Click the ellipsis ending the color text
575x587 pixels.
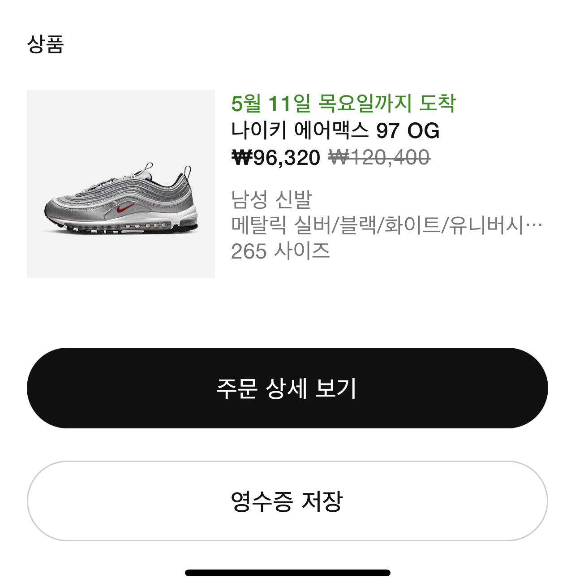[x=534, y=225]
